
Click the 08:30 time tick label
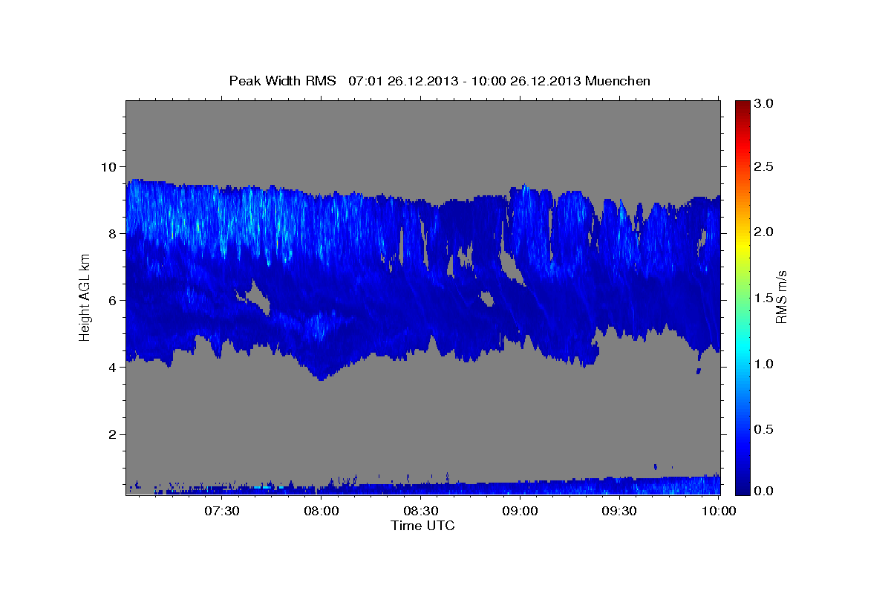pos(420,512)
